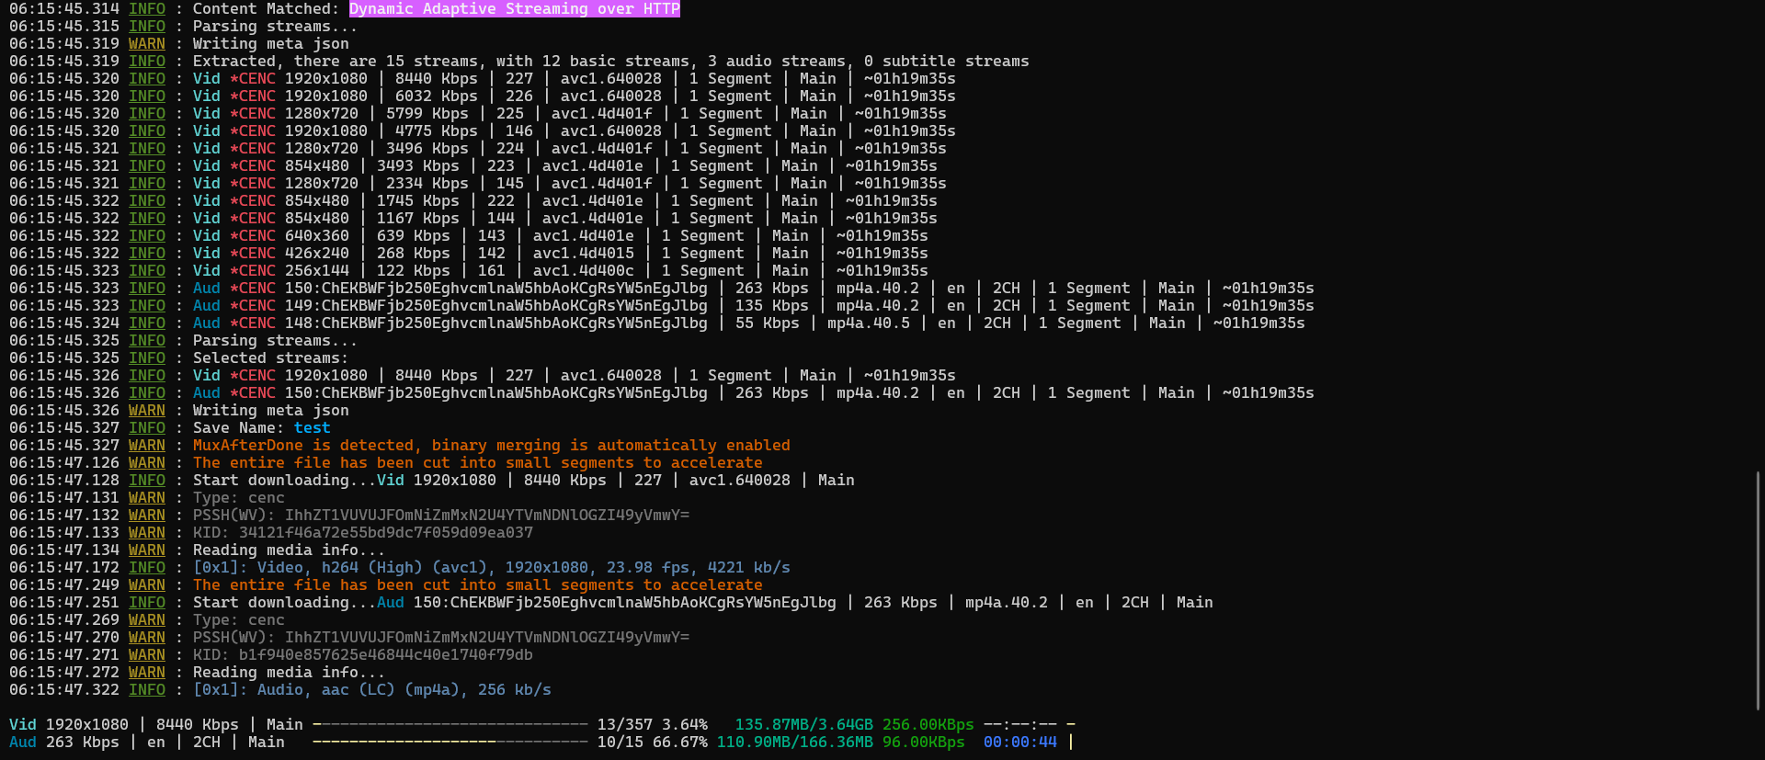Click the 'Start downloading...Vid' text

(x=299, y=481)
